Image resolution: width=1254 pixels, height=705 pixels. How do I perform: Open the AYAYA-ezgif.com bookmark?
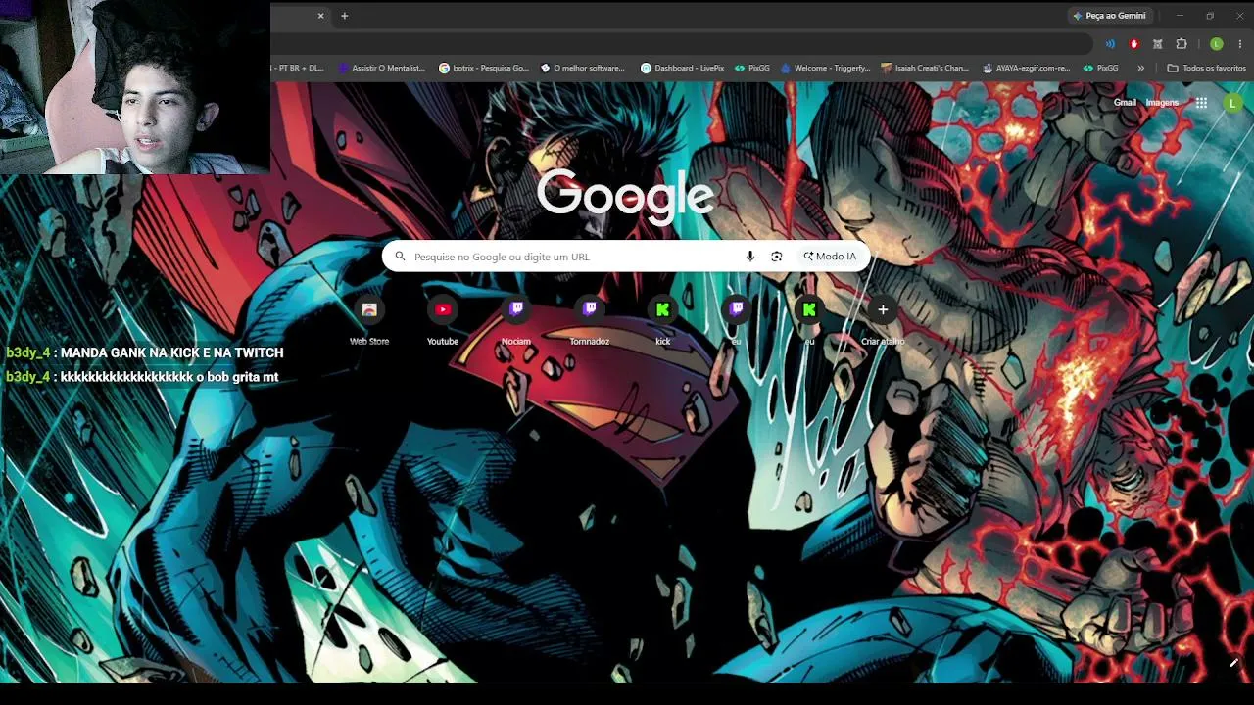[1027, 69]
